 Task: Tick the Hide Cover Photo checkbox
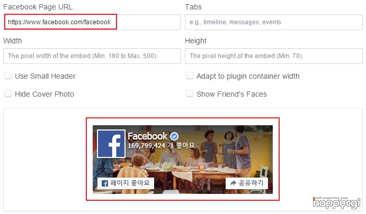click(x=8, y=94)
